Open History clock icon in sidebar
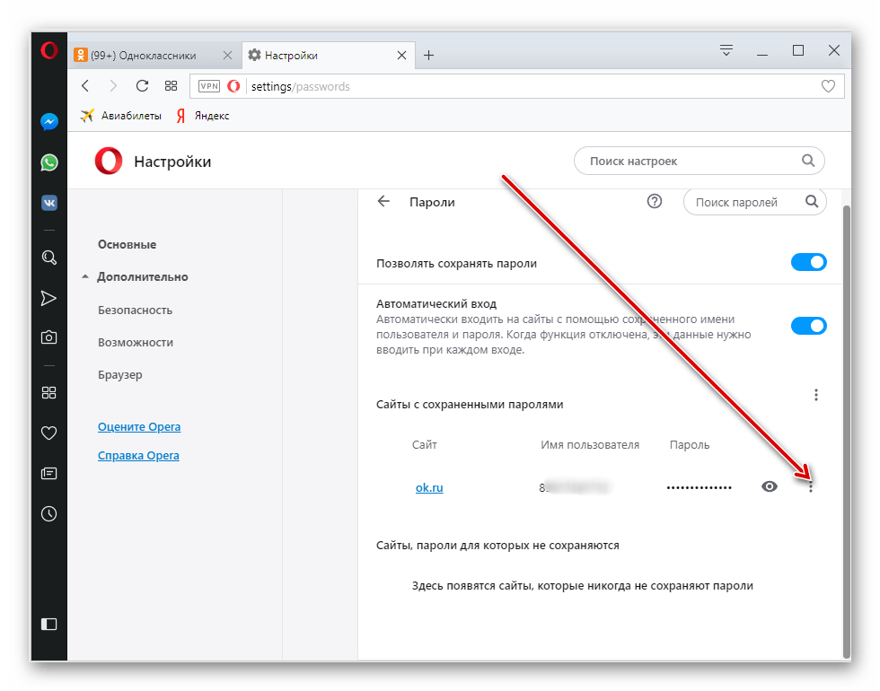Viewport: 880px width, 691px height. coord(49,514)
